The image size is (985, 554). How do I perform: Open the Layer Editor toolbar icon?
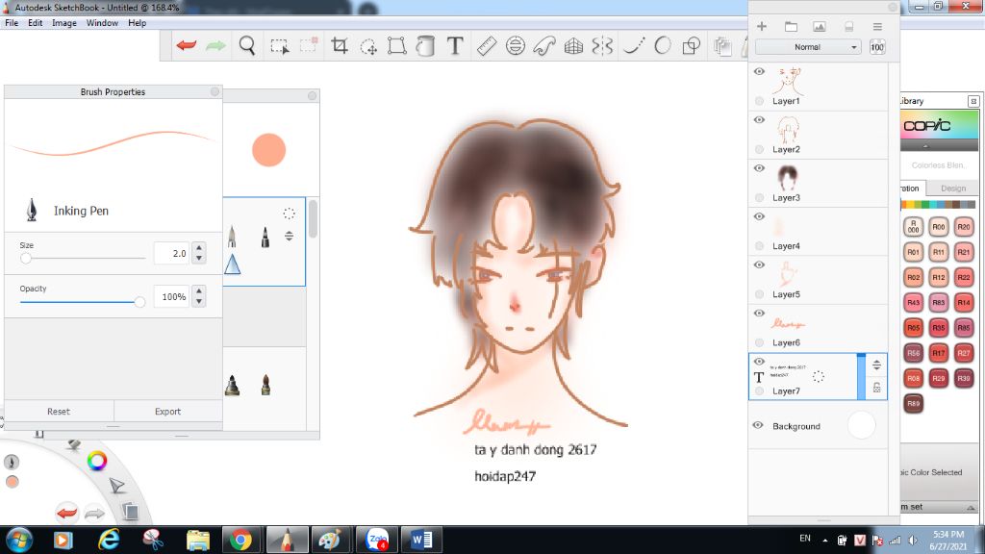pyautogui.click(x=722, y=46)
